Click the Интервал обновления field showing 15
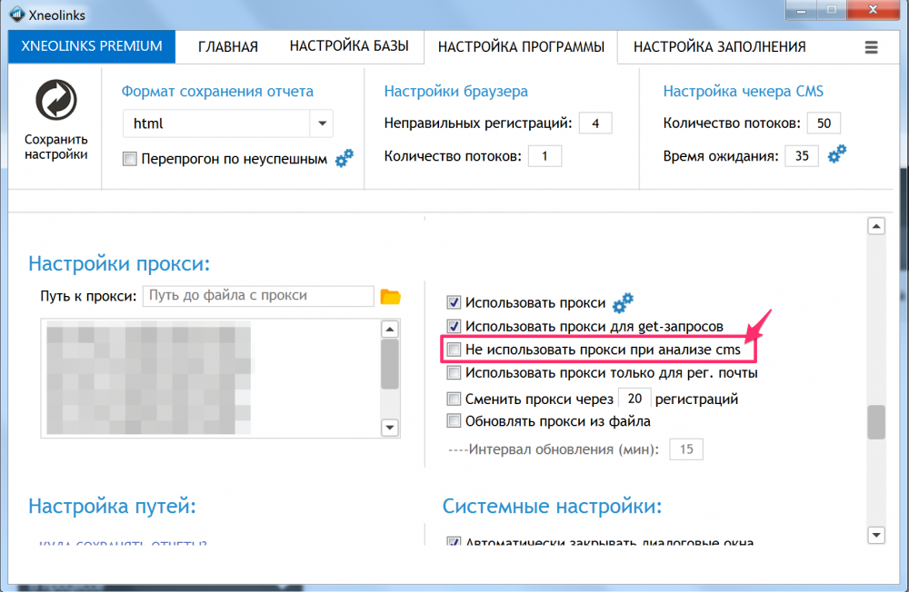This screenshot has height=592, width=909. click(x=686, y=449)
